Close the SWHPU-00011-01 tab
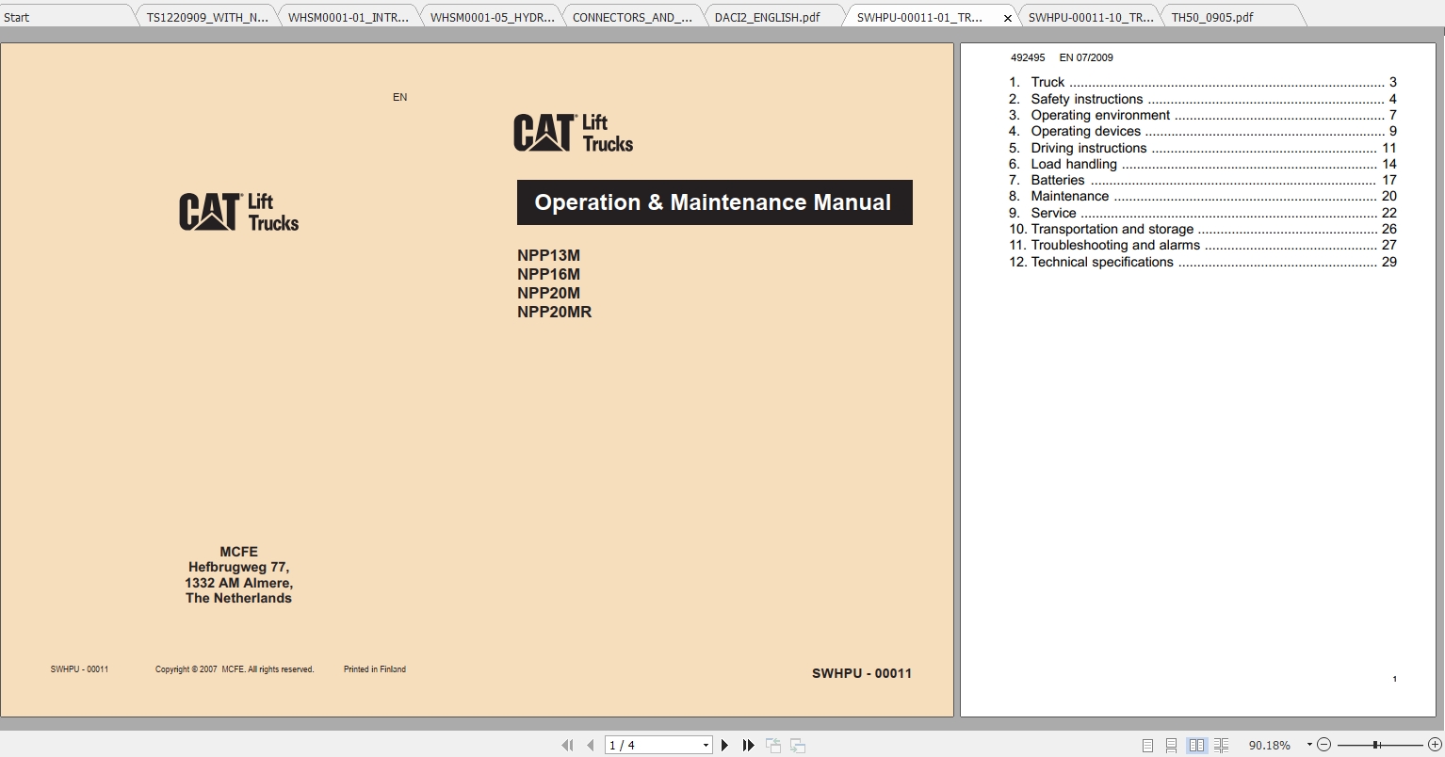This screenshot has width=1445, height=757. [x=1007, y=18]
